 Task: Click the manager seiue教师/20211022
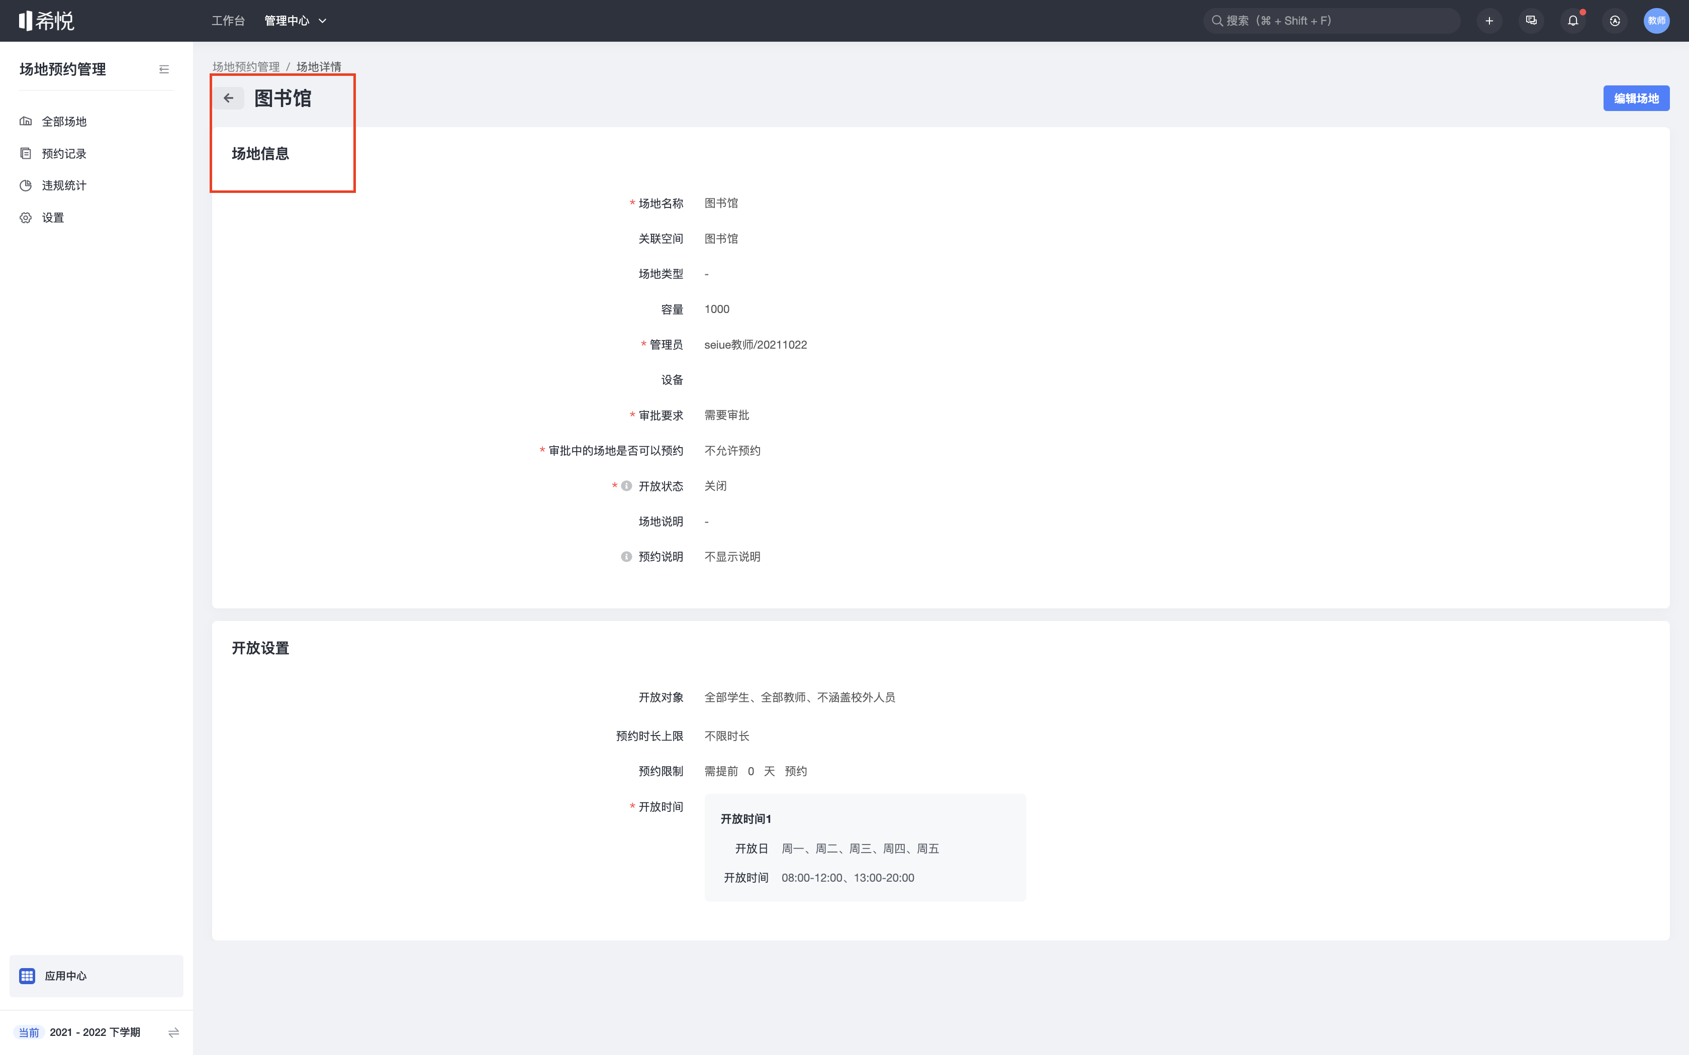(755, 345)
